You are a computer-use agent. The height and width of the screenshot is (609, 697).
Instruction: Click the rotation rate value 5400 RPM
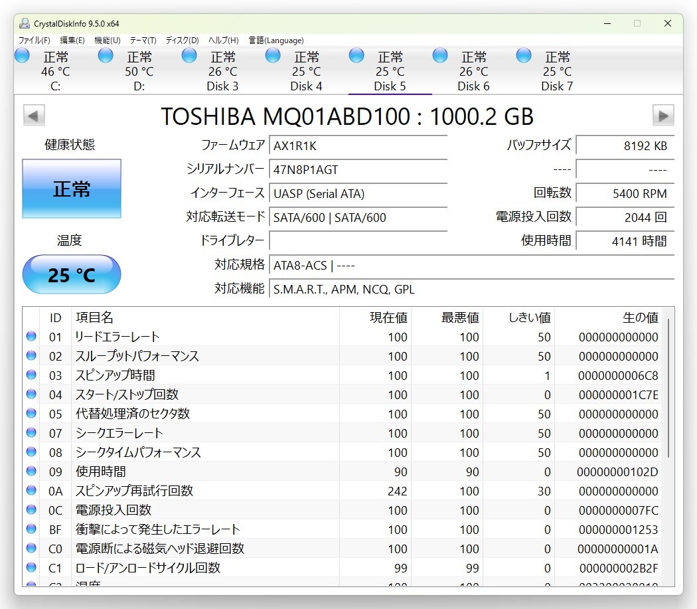[x=625, y=193]
